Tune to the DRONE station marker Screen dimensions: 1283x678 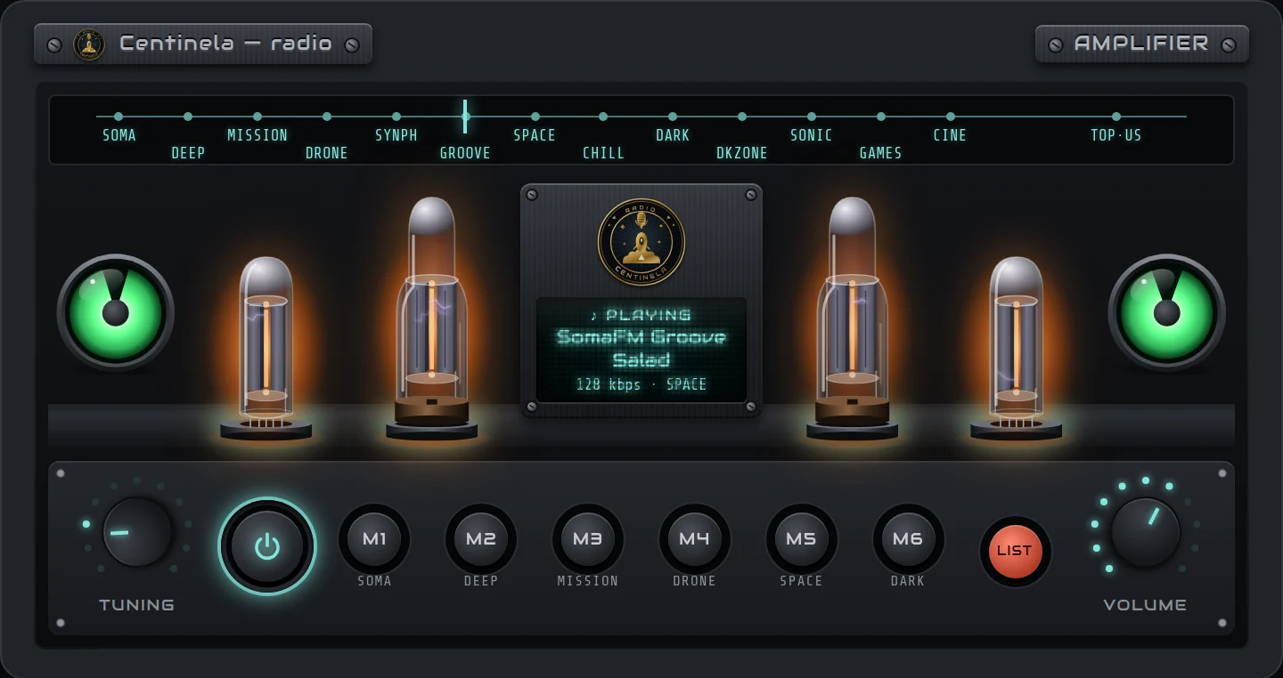click(327, 117)
